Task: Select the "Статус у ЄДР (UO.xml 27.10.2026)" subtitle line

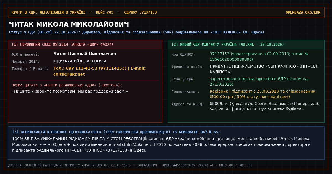Action: tap(136, 32)
